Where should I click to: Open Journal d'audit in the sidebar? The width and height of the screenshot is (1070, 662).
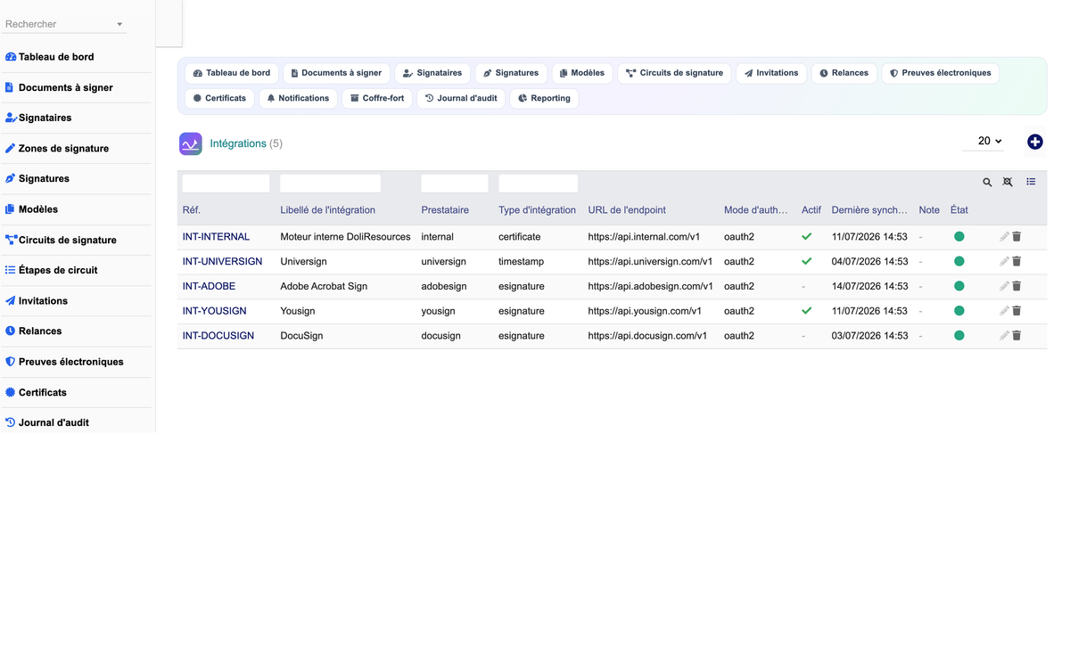(x=53, y=422)
